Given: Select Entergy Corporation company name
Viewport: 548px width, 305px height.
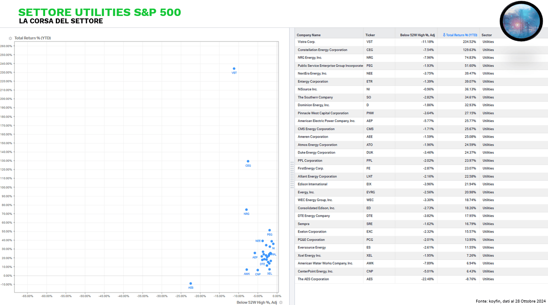Looking at the screenshot, I should point(313,81).
